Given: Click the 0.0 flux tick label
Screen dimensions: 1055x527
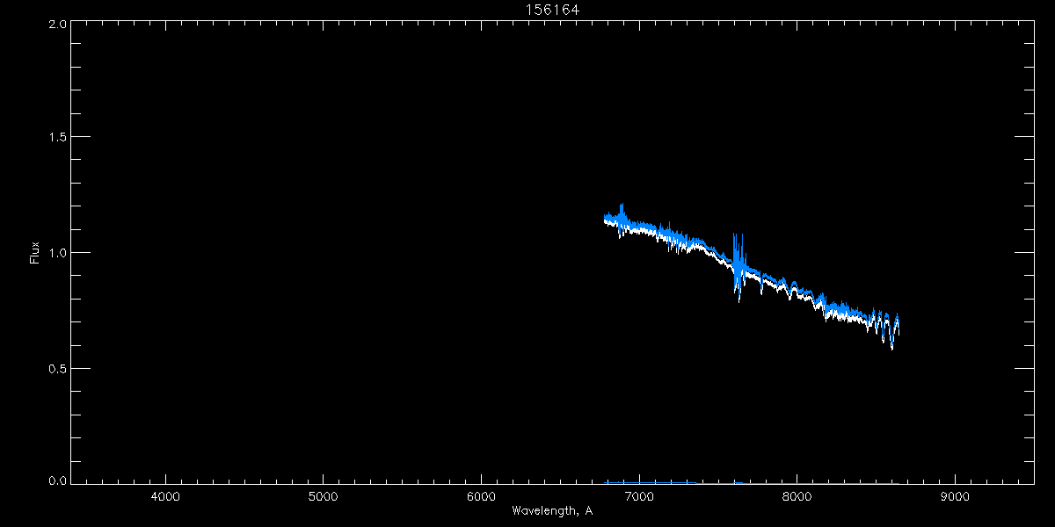Looking at the screenshot, I should pyautogui.click(x=58, y=480).
